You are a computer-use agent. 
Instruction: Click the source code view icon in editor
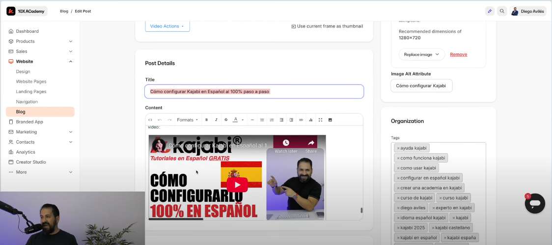(x=150, y=120)
